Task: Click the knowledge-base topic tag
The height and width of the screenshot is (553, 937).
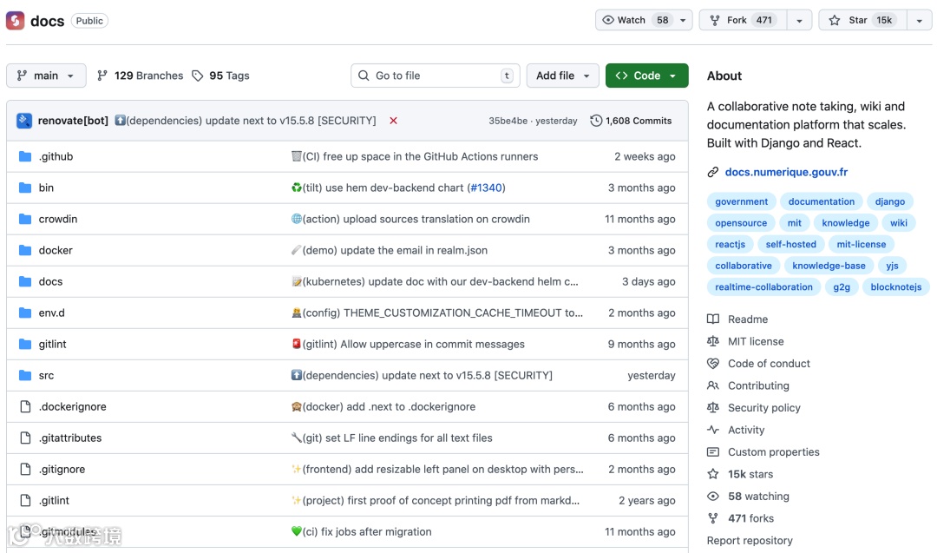Action: pyautogui.click(x=829, y=266)
